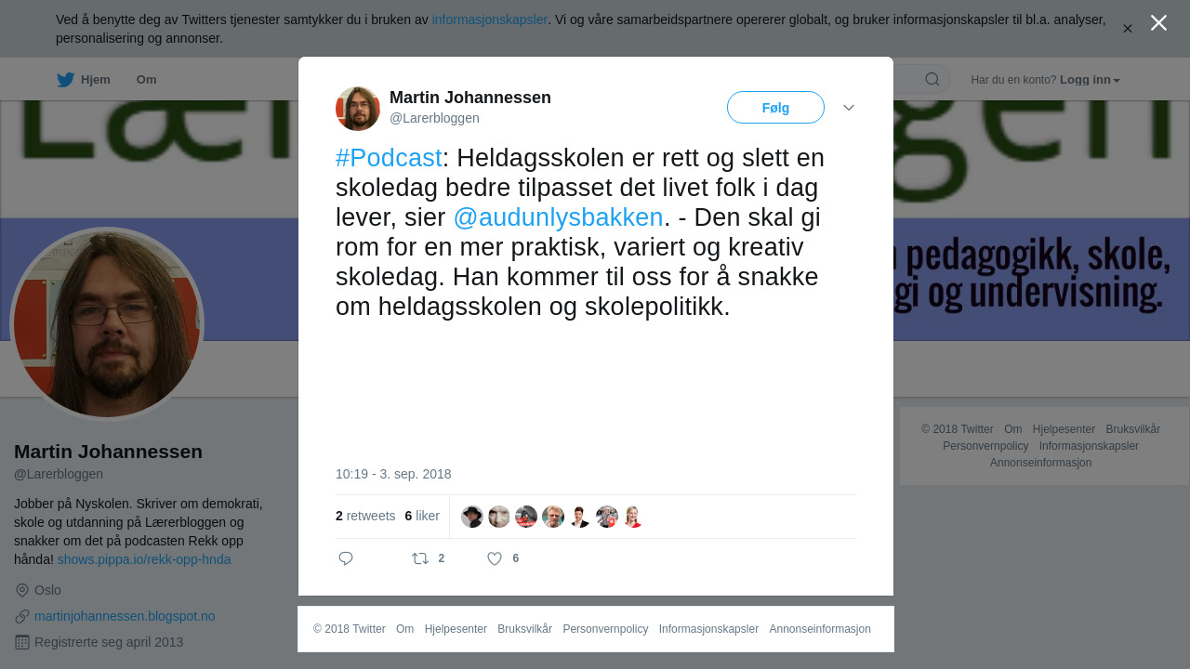Follow with the Følg button
The image size is (1190, 669).
[x=775, y=108]
